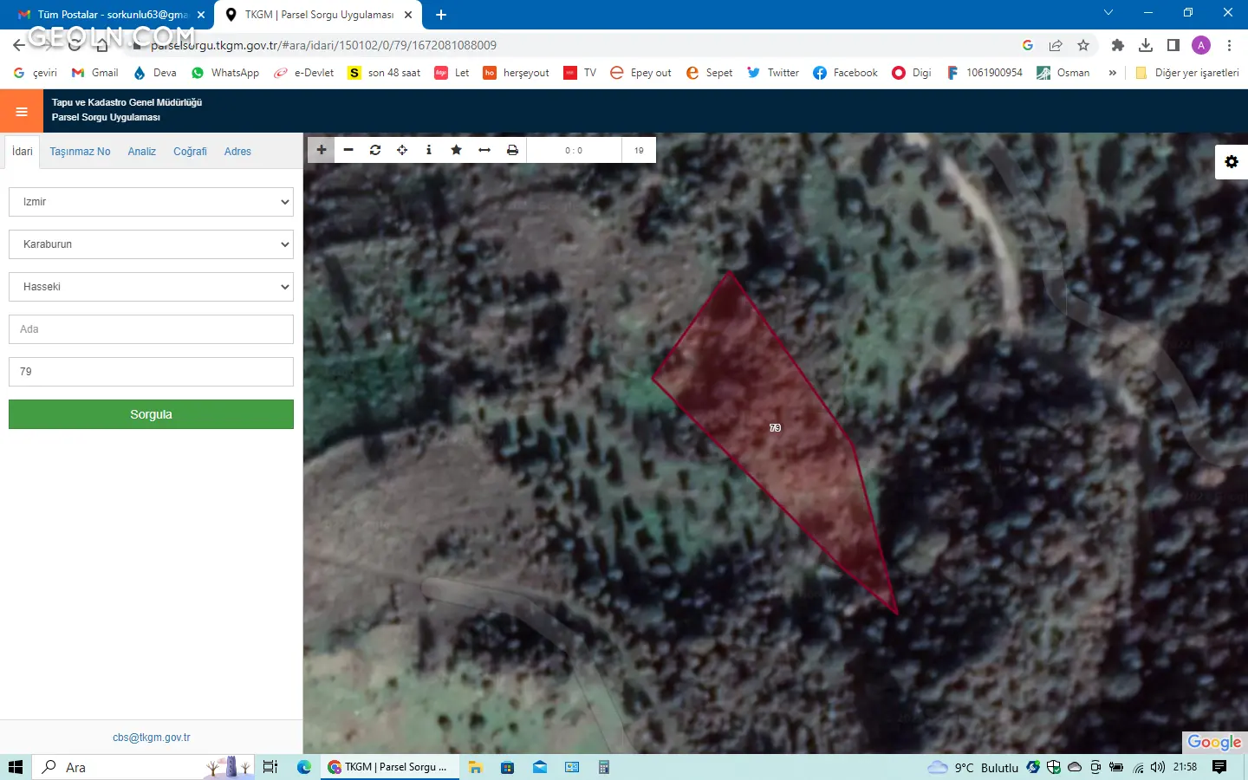Click the cbs@tkgm.gov.tr email link
The height and width of the screenshot is (780, 1248).
pos(151,738)
